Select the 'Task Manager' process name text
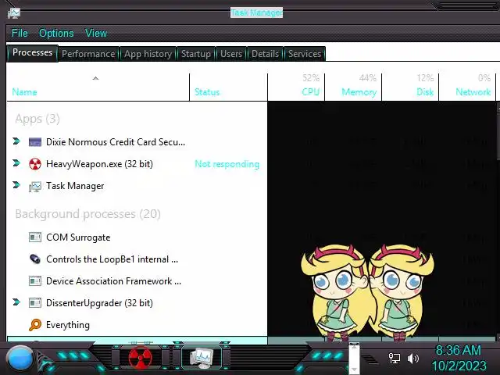Image resolution: width=500 pixels, height=375 pixels. point(75,186)
